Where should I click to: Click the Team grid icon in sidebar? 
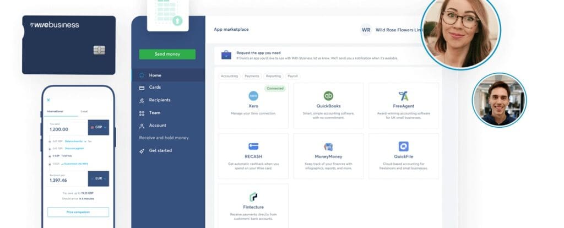pyautogui.click(x=142, y=113)
